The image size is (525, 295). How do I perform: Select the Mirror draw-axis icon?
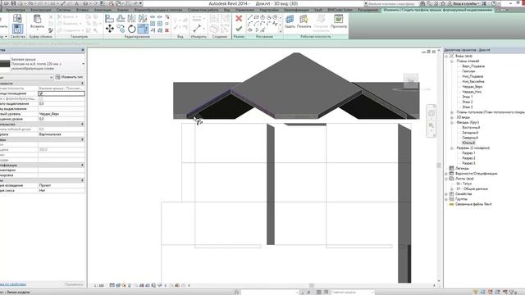pyautogui.click(x=143, y=18)
